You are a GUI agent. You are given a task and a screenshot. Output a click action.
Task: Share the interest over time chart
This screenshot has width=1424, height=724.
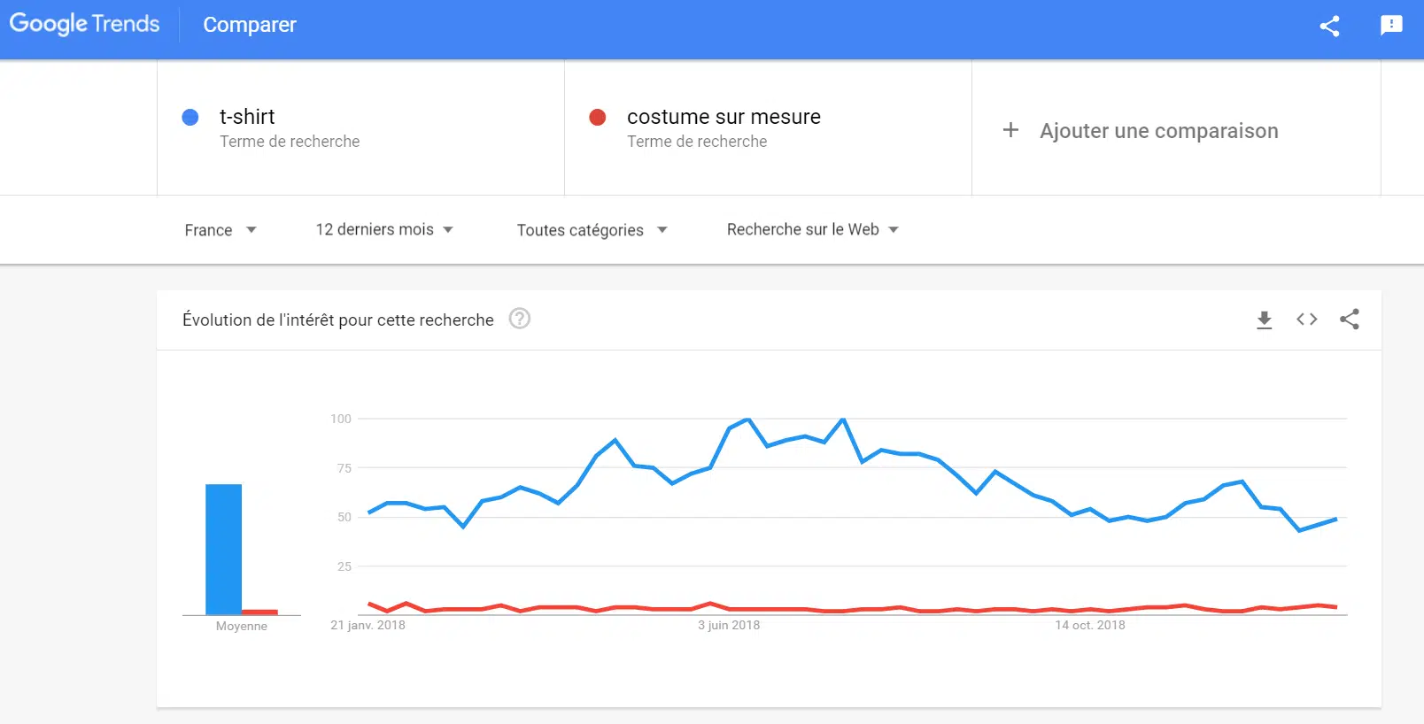coord(1350,320)
